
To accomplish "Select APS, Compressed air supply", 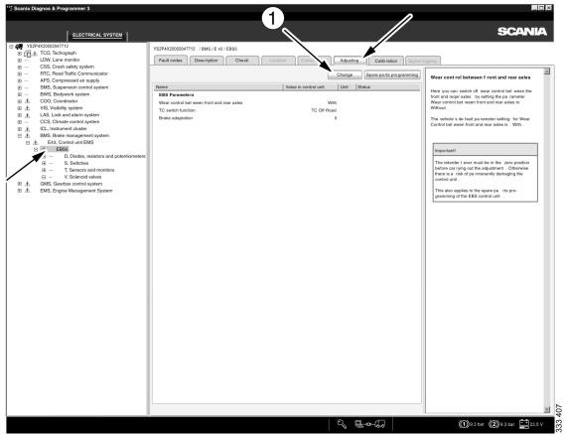I will coord(70,80).
